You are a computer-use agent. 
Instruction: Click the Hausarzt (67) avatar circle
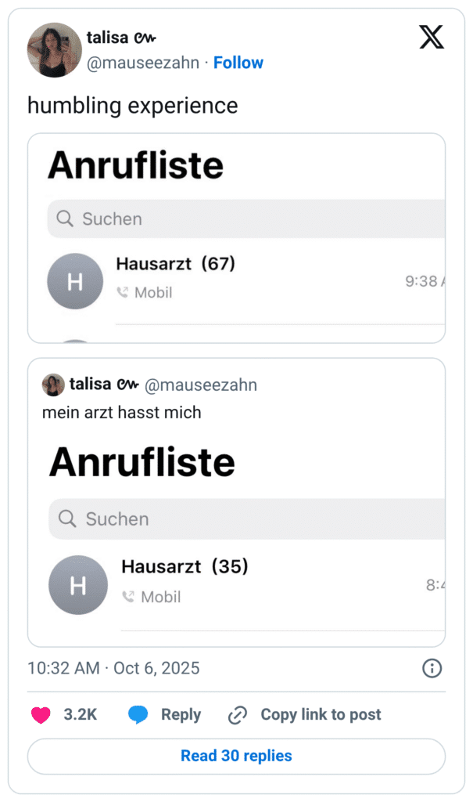75,281
